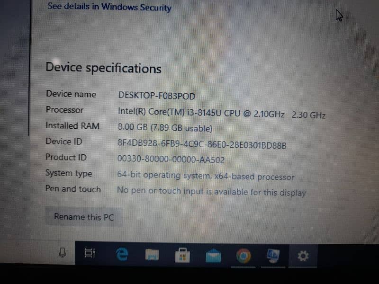
Task: Click the Product ID 00330-80000-00000-AA502
Action: (x=171, y=159)
